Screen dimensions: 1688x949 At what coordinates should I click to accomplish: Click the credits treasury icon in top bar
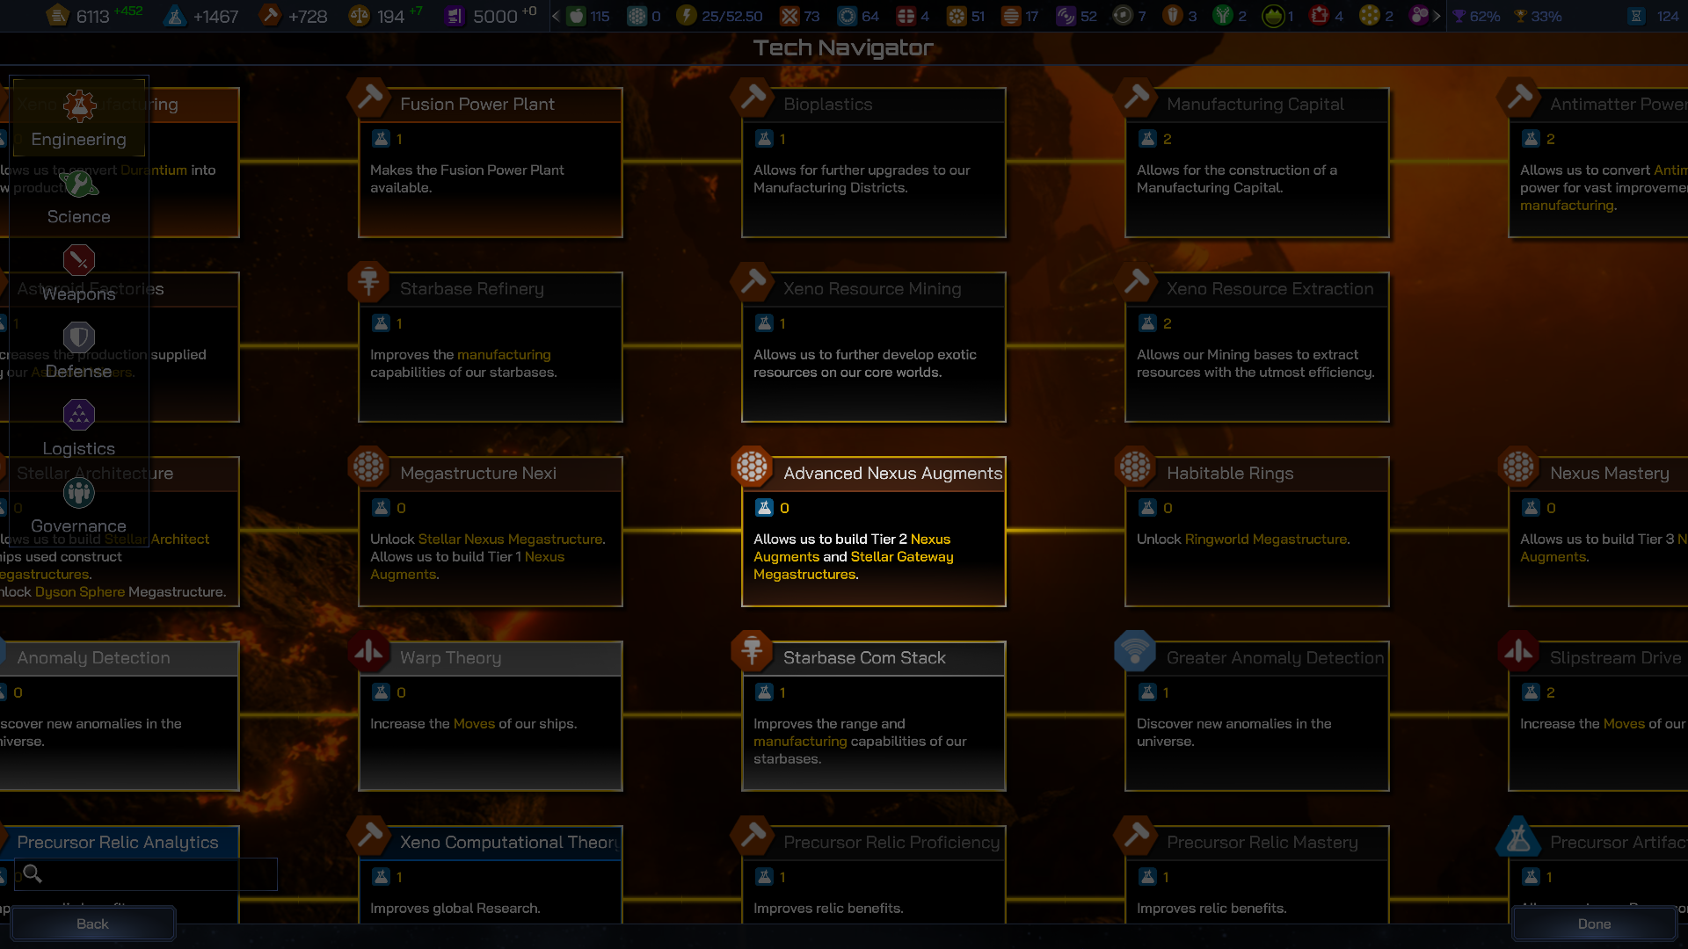(x=58, y=16)
